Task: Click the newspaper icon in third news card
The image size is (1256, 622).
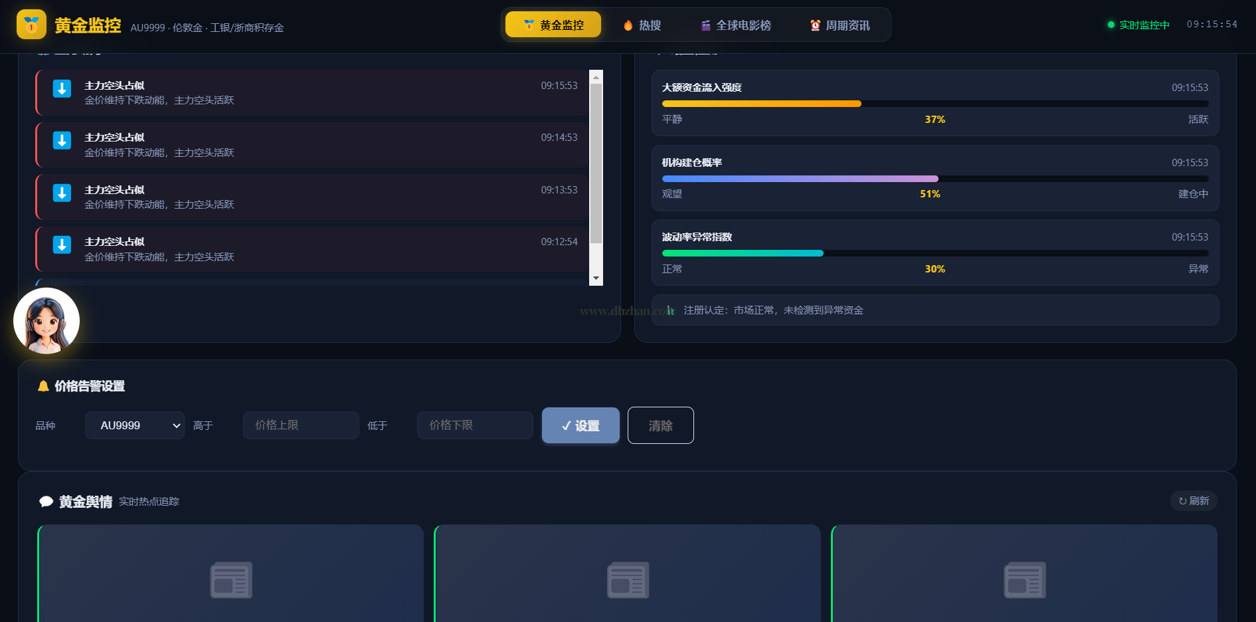Action: tap(1024, 580)
